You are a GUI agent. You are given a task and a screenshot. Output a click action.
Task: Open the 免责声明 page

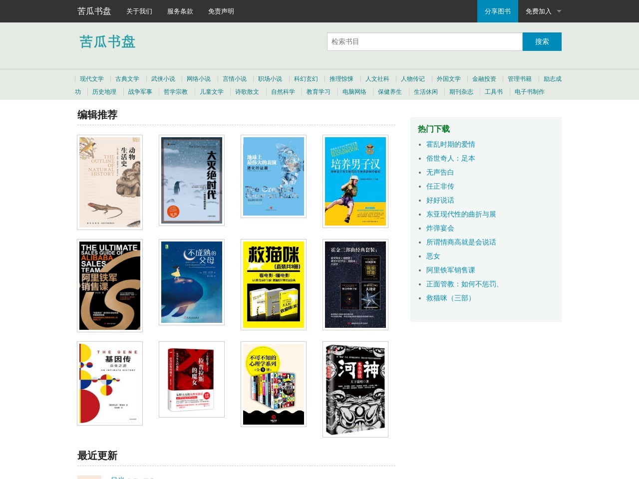pos(220,11)
